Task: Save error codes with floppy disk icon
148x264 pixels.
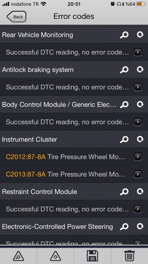Action: [92, 256]
